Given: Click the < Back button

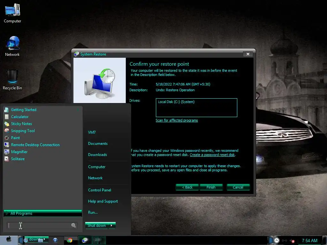Looking at the screenshot, I should click(x=187, y=187).
